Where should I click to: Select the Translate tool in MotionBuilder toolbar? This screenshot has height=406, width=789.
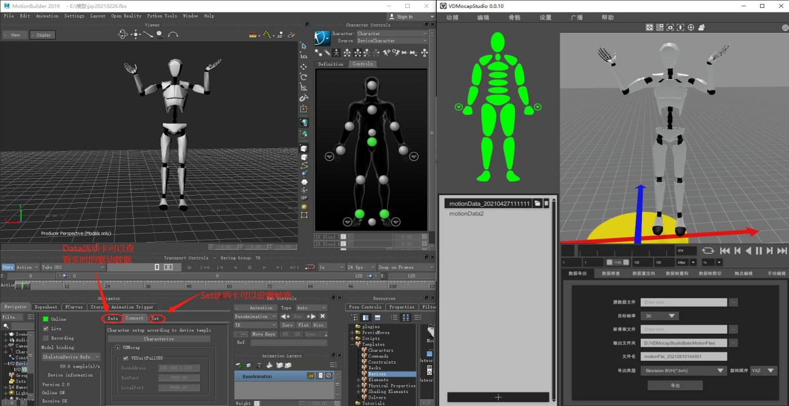click(304, 67)
